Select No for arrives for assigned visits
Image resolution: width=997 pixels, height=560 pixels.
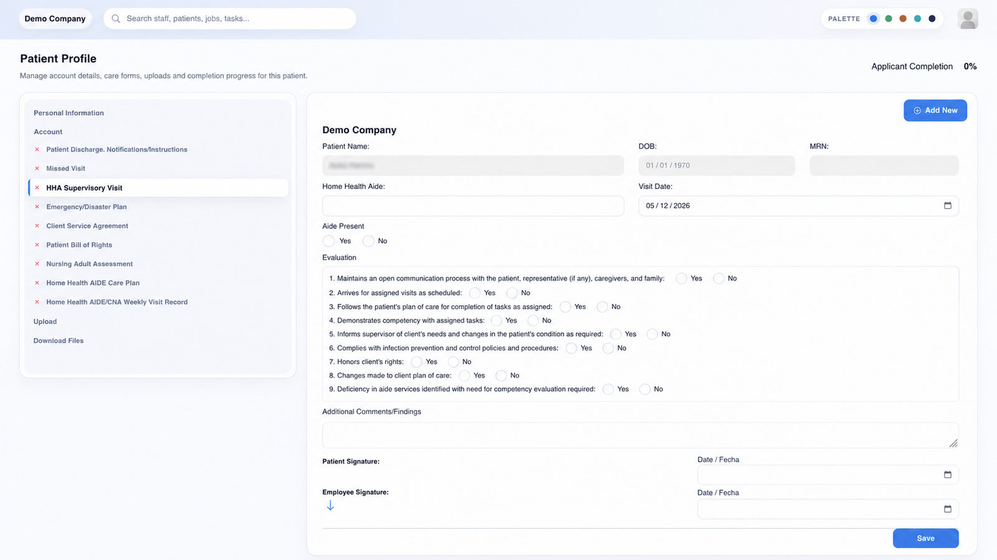pyautogui.click(x=512, y=293)
